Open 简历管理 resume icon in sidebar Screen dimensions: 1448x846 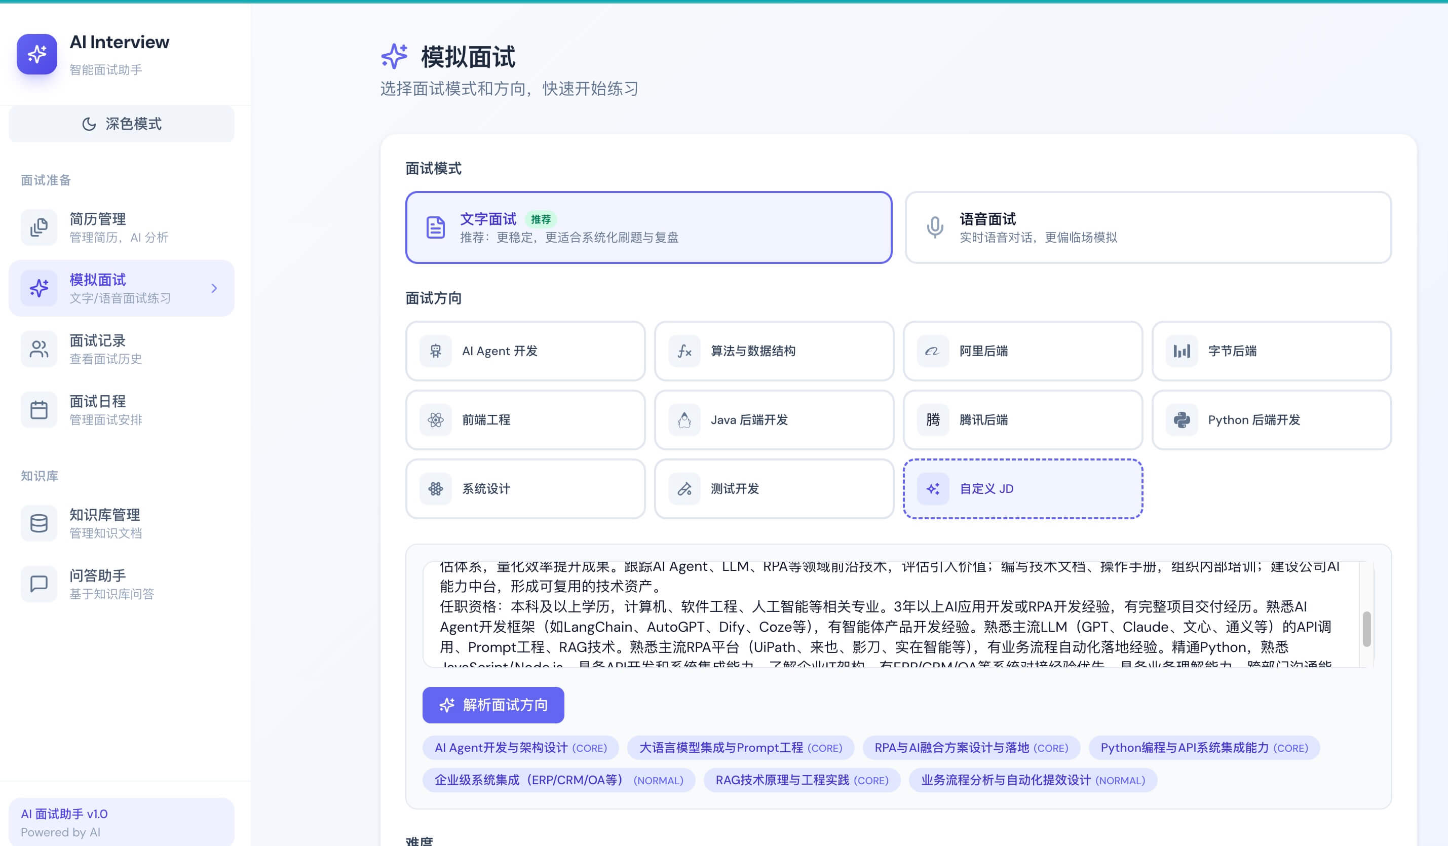tap(39, 227)
